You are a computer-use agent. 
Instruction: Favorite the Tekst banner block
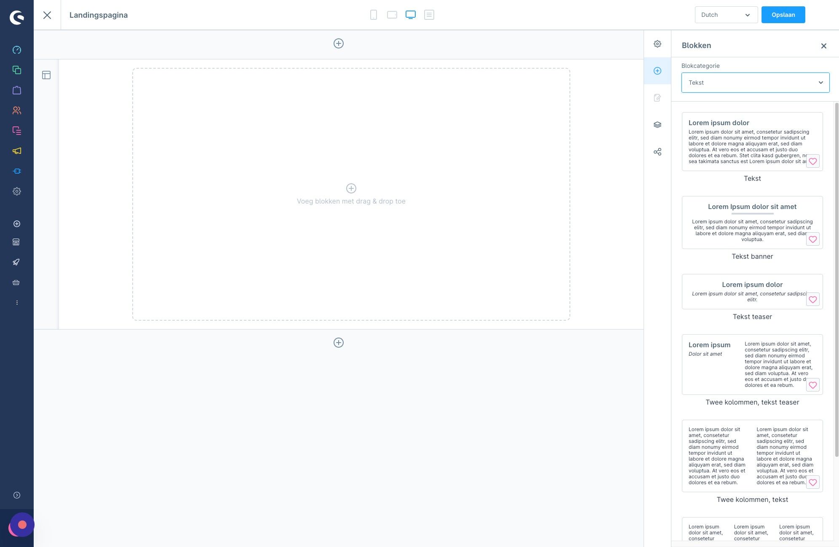pos(813,239)
